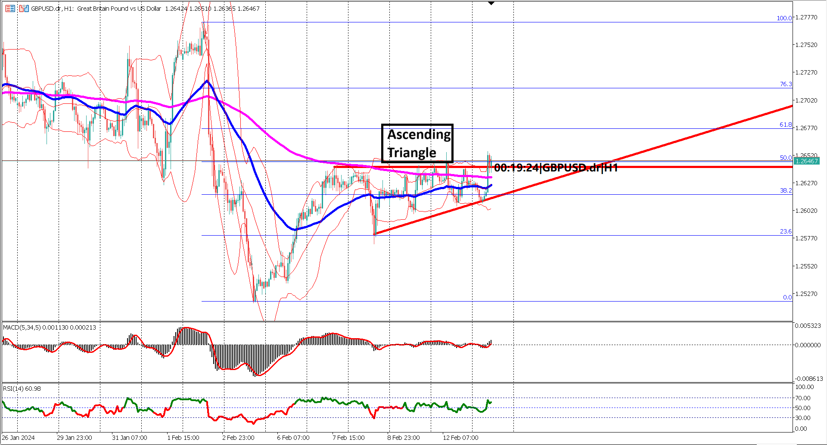The width and height of the screenshot is (827, 445).
Task: Click the current price tag 1.26467 on price axis
Action: click(x=808, y=161)
